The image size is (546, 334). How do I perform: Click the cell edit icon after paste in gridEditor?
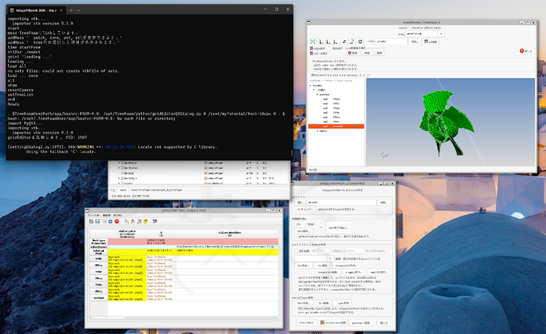139,221
